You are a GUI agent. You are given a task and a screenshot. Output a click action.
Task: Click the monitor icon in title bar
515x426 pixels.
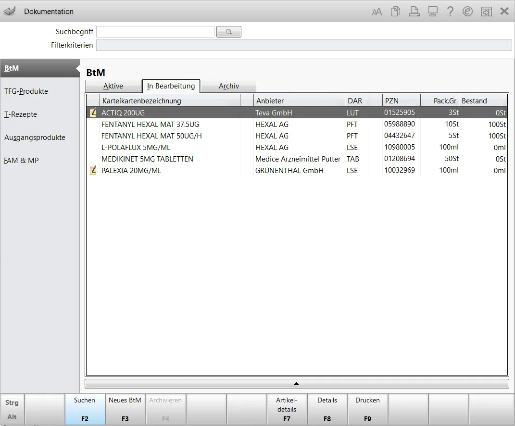tap(433, 12)
